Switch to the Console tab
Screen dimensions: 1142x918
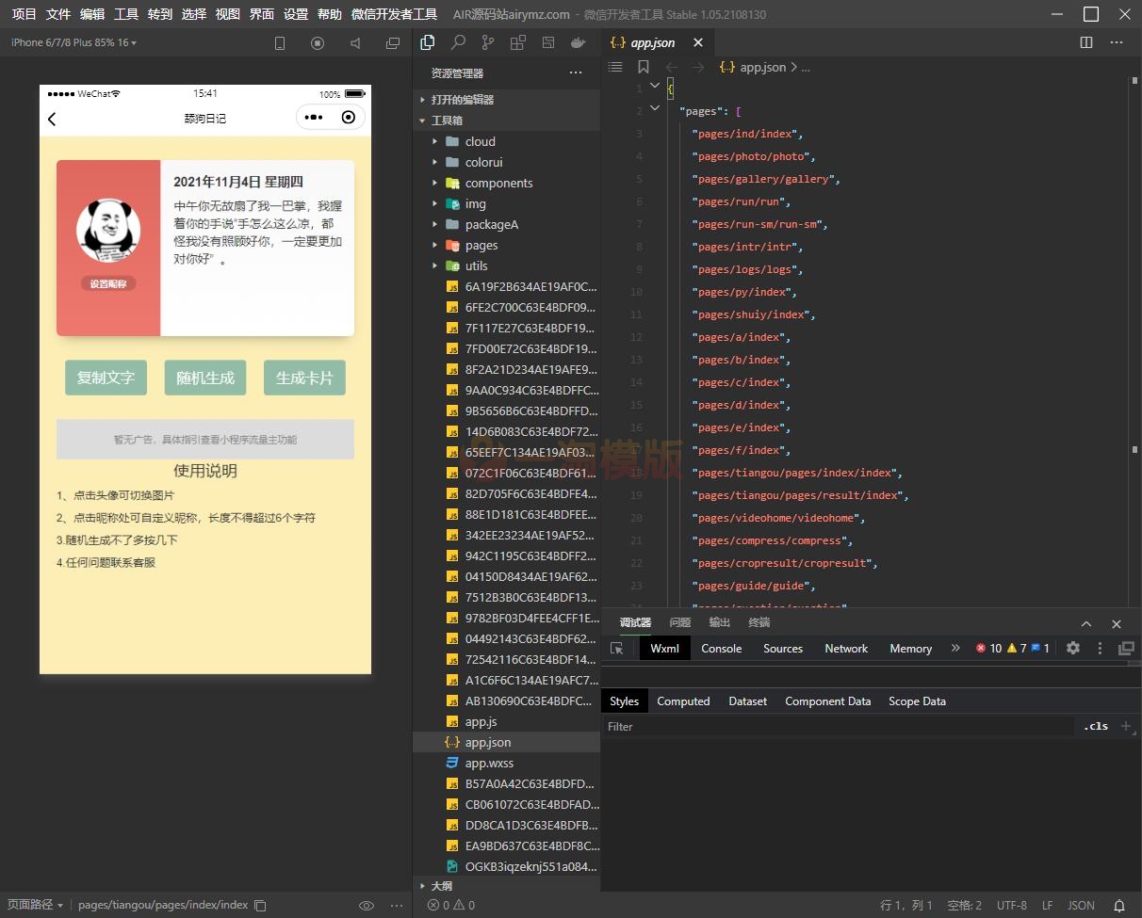(x=721, y=649)
